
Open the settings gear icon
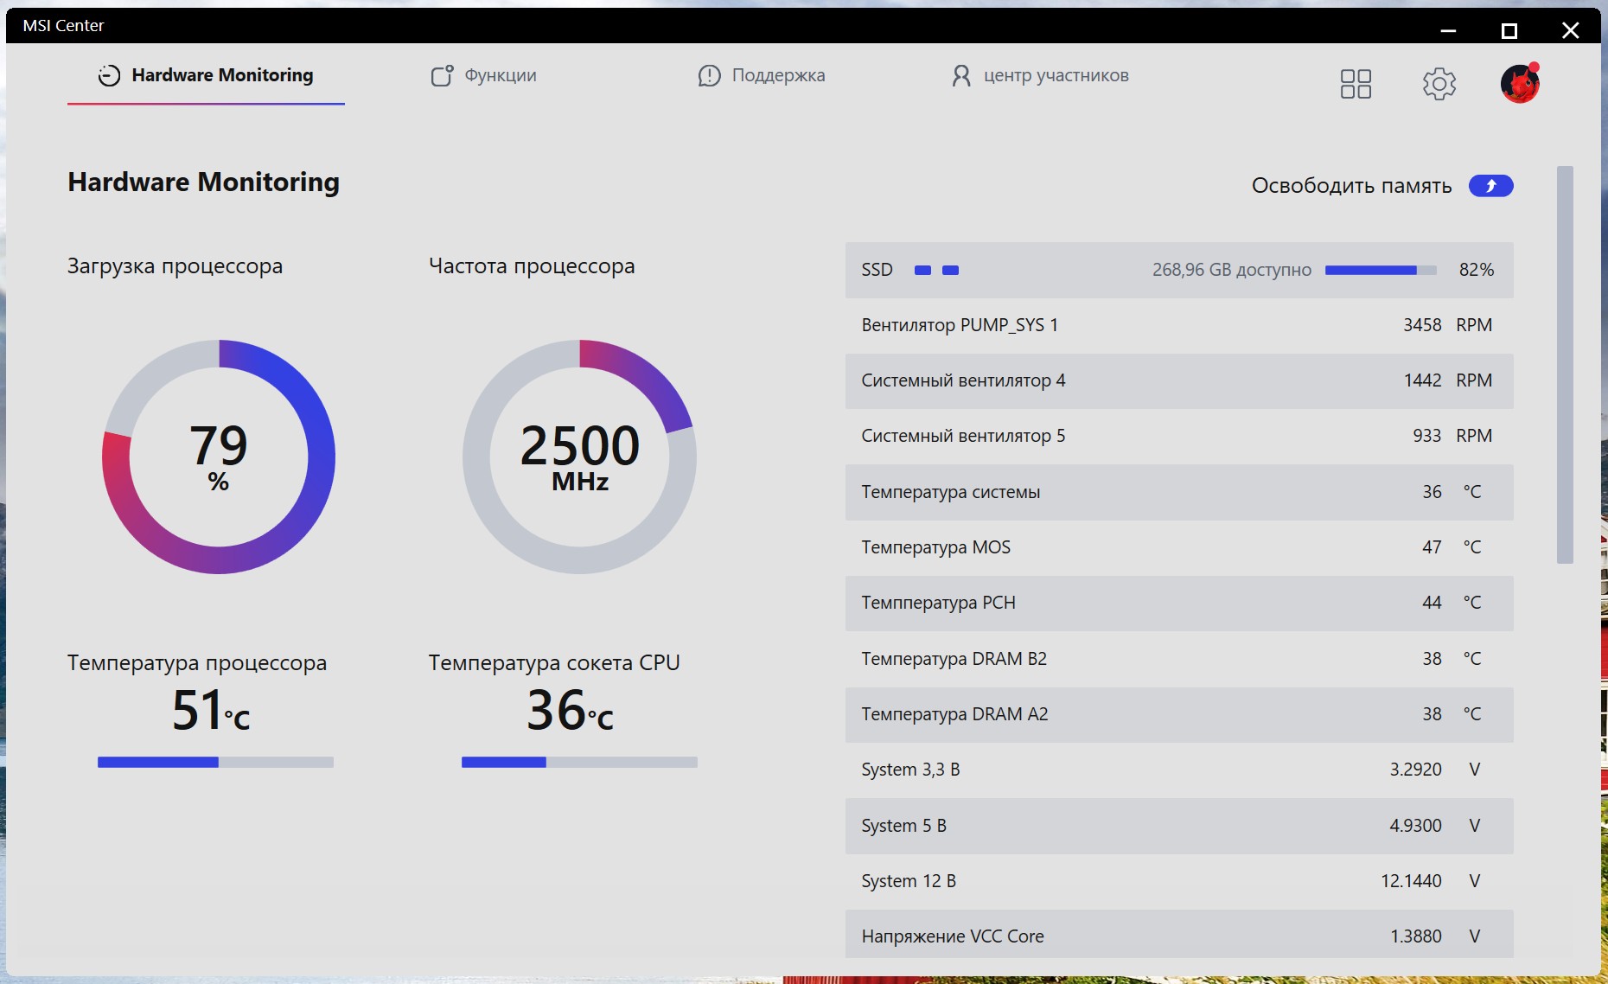1439,84
